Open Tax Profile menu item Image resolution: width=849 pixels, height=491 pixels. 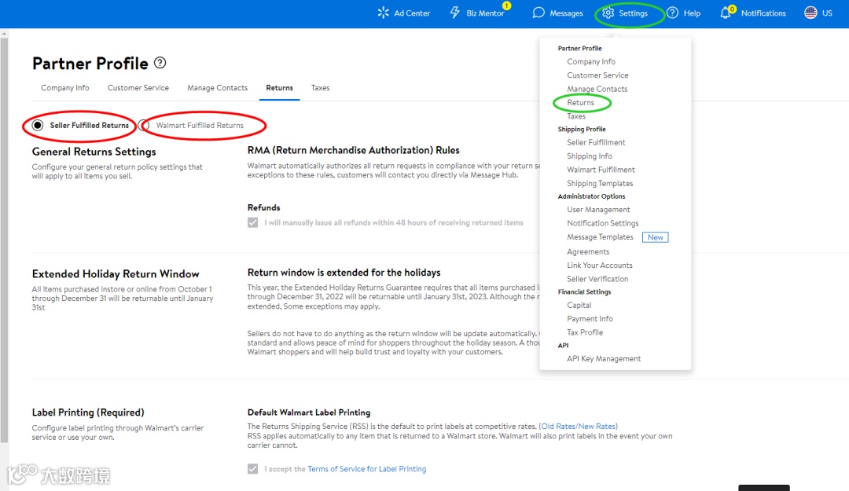point(585,332)
